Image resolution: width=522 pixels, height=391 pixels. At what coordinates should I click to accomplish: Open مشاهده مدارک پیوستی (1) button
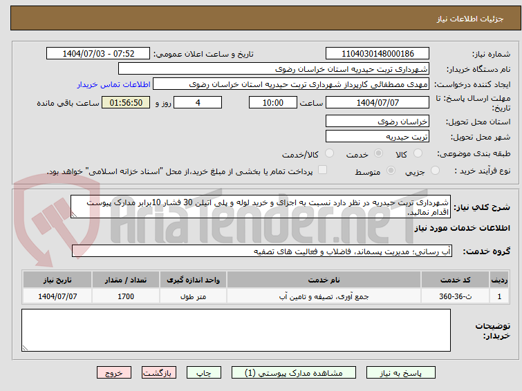click(294, 373)
